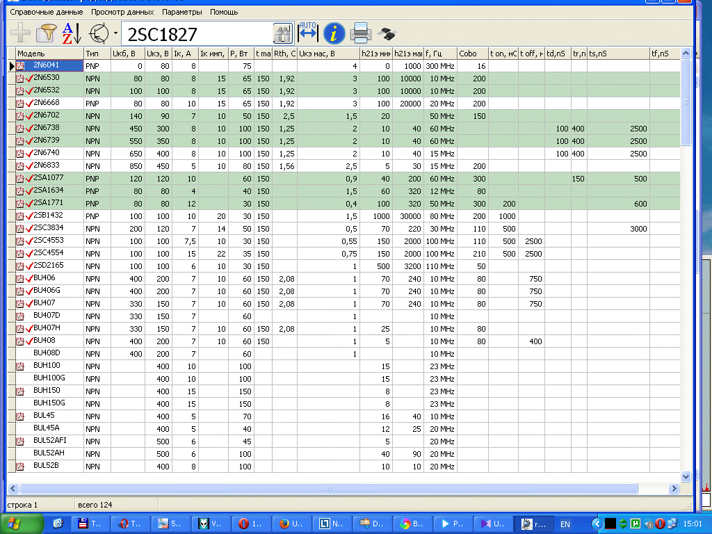Print the table using the printer icon

(361, 33)
